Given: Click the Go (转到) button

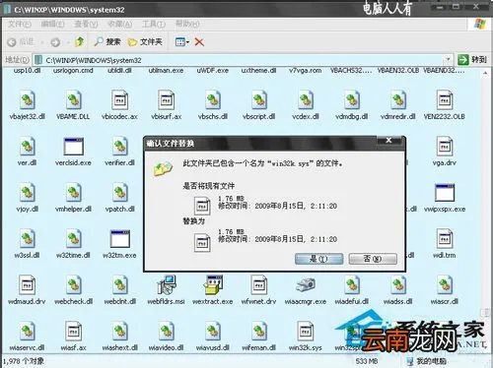Looking at the screenshot, I should click(x=472, y=60).
